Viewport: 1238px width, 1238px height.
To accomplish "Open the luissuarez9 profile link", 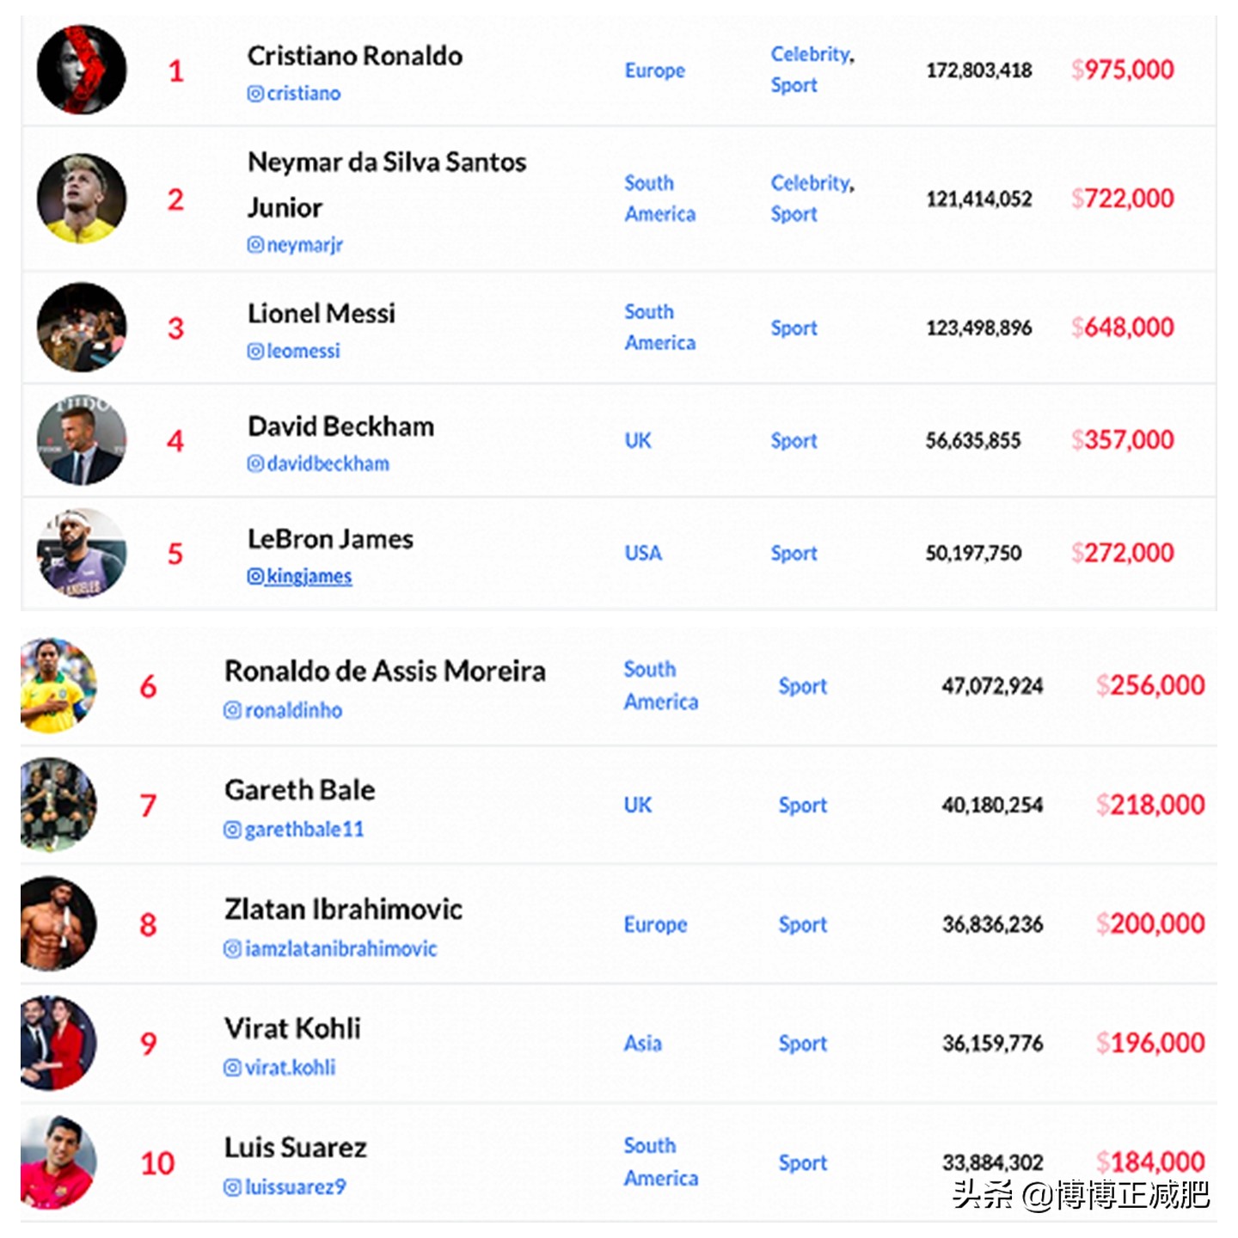I will tap(295, 1187).
